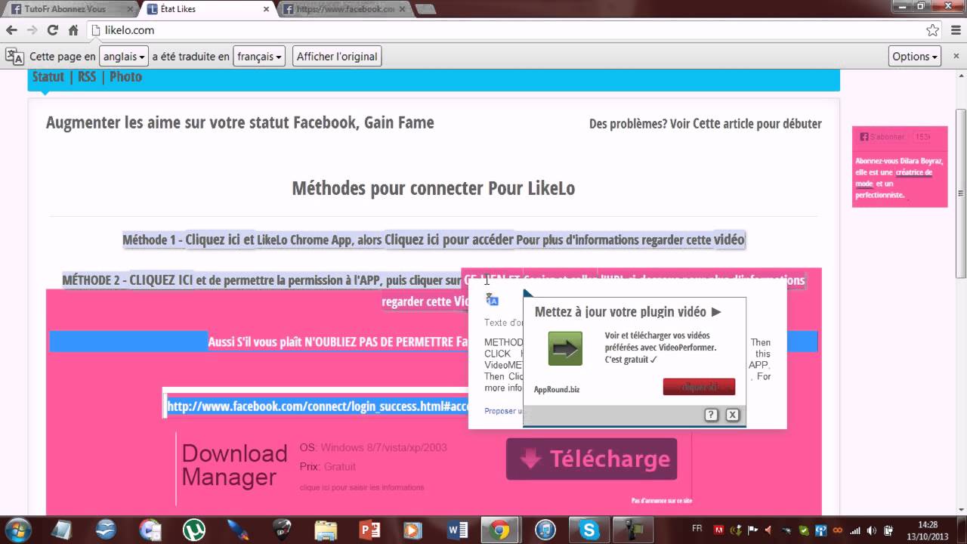
Task: Open the 'Photo' page tab
Action: click(125, 76)
